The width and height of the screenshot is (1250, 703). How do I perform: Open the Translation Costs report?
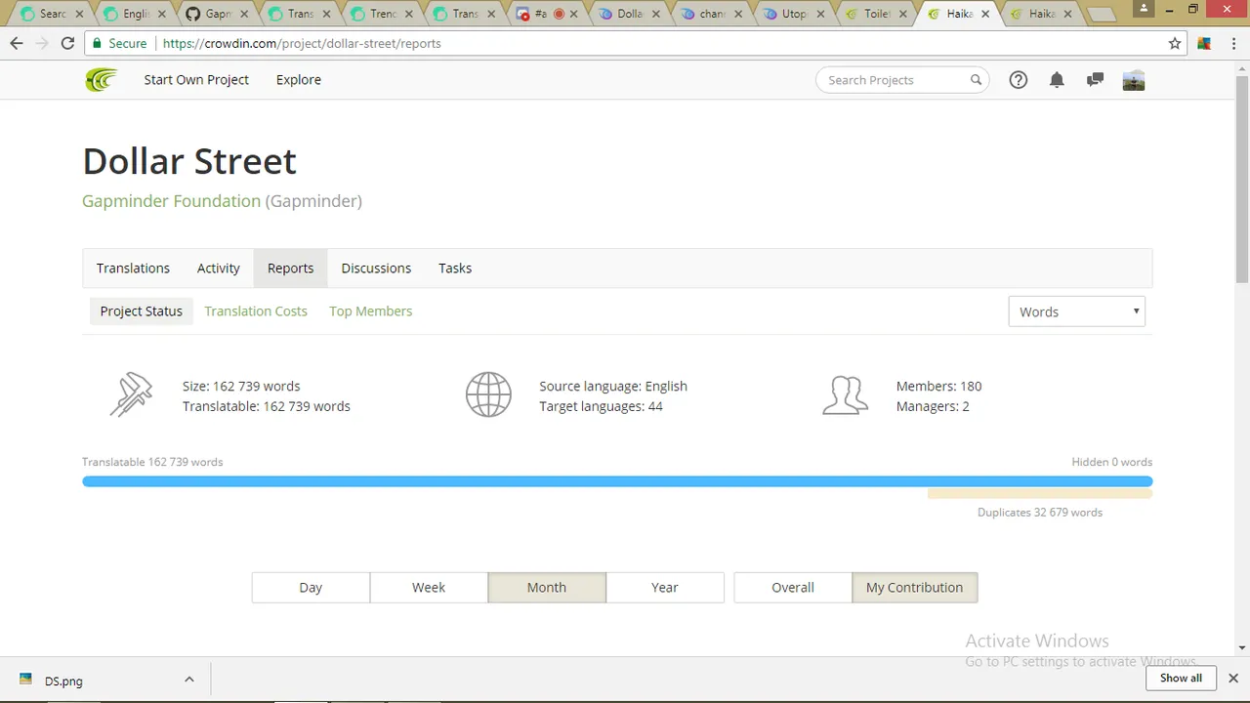[256, 311]
